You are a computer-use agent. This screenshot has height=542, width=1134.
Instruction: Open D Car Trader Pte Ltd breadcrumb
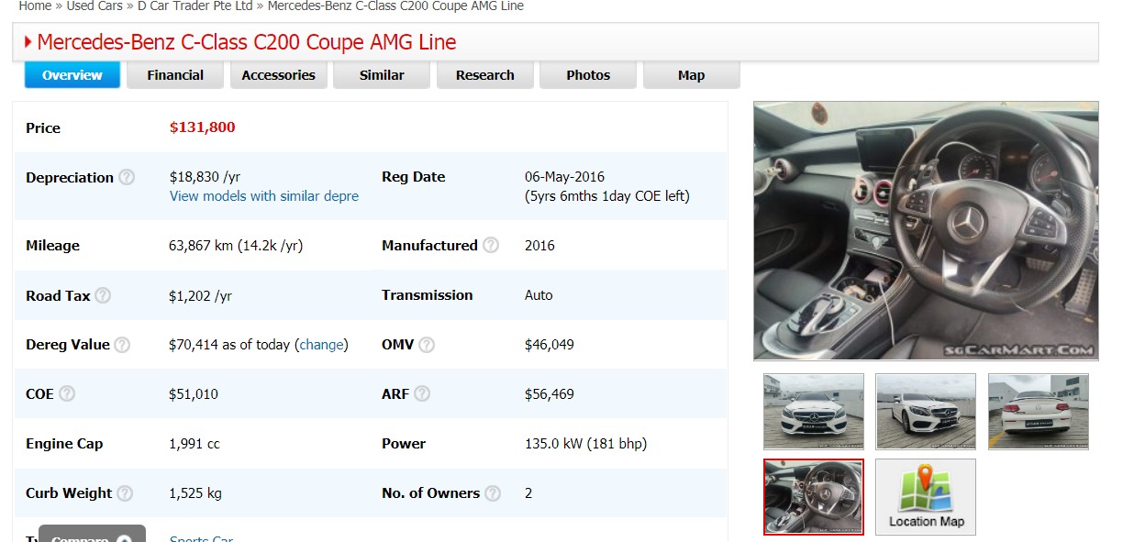(195, 6)
